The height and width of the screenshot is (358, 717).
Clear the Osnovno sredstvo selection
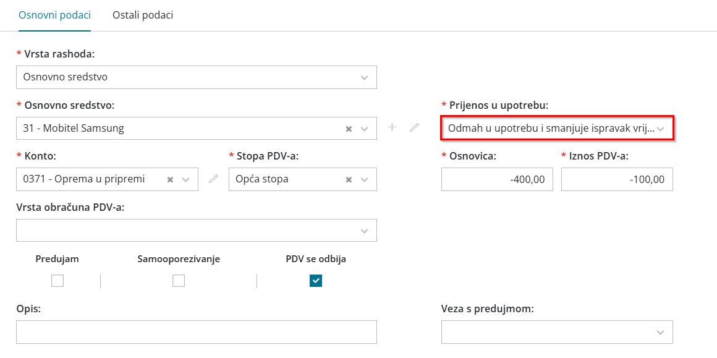[349, 129]
